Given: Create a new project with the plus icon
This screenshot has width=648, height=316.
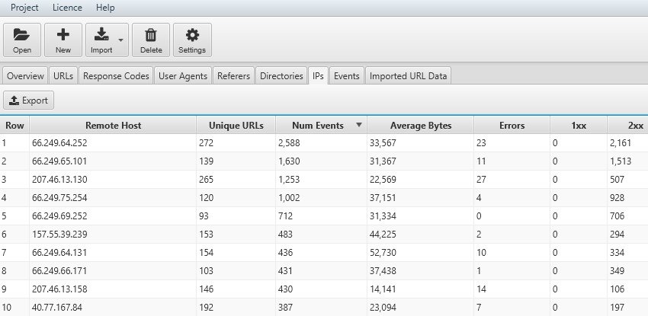Looking at the screenshot, I should [63, 35].
